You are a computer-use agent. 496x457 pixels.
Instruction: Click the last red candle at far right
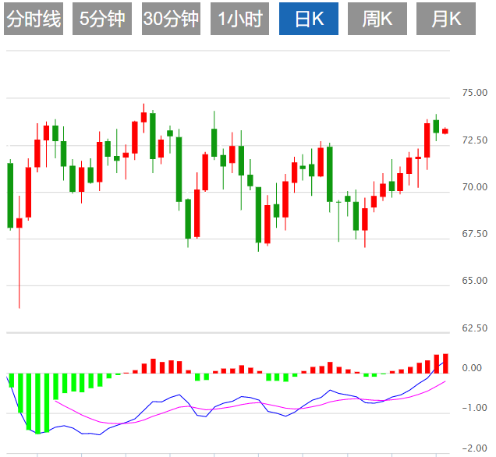445,131
